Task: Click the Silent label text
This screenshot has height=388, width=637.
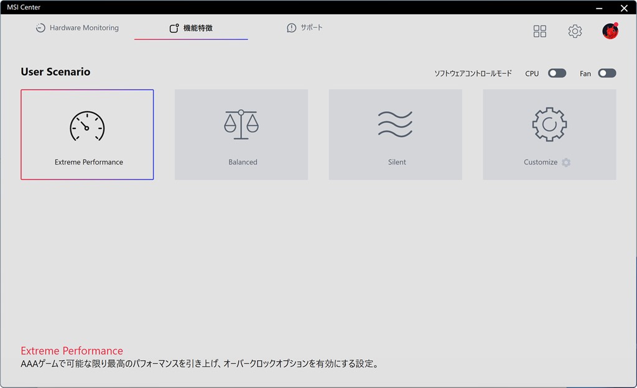Action: tap(397, 162)
